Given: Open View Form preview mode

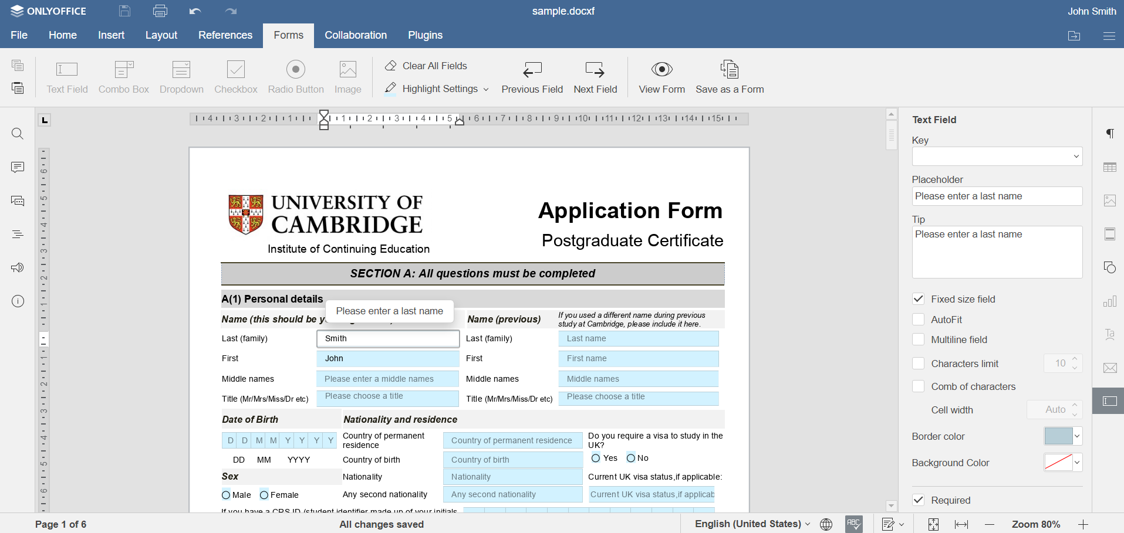Looking at the screenshot, I should point(661,77).
